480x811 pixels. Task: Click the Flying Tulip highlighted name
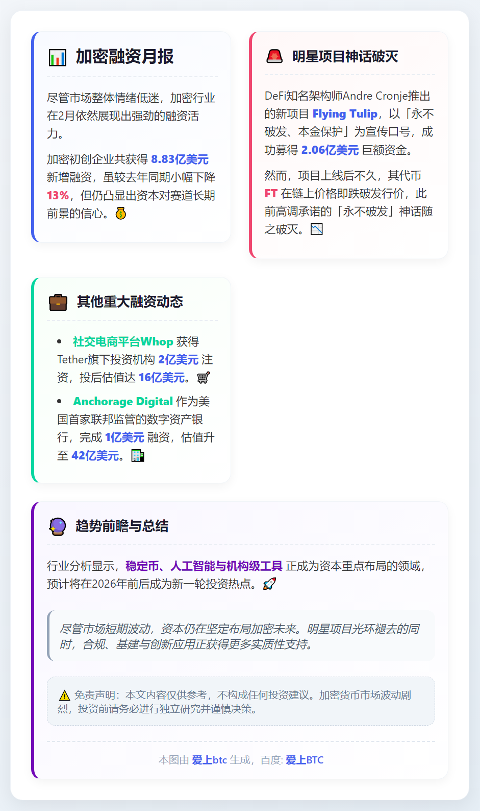[345, 114]
